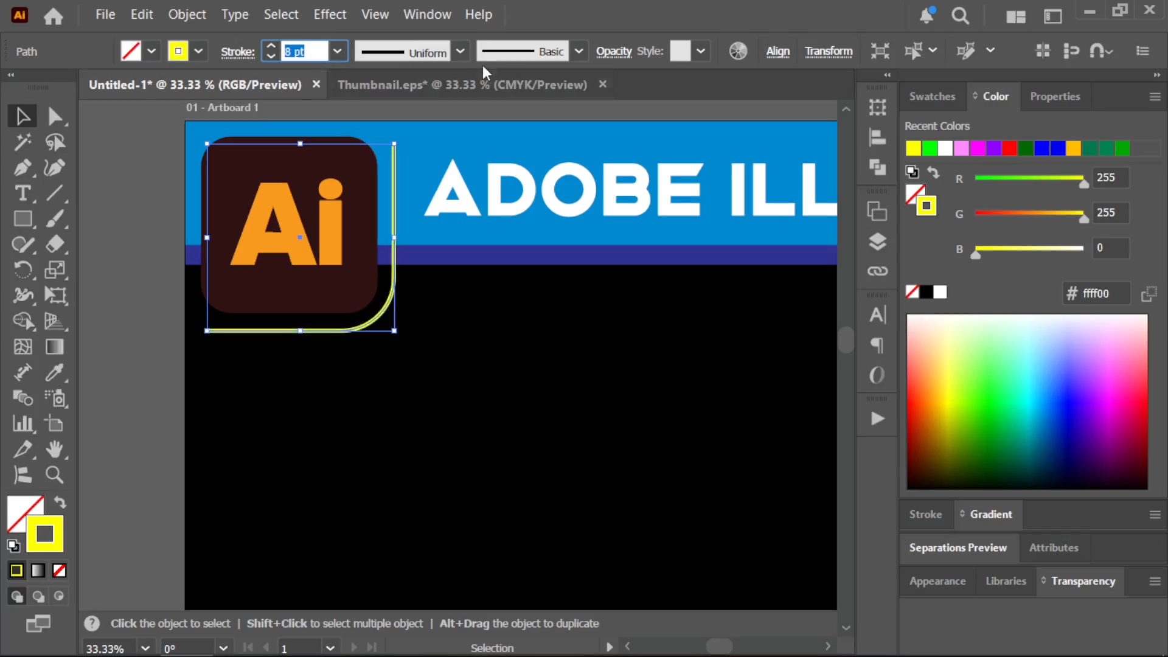Screen dimensions: 1168x657
Task: Open the stroke color dropdown
Action: point(198,51)
